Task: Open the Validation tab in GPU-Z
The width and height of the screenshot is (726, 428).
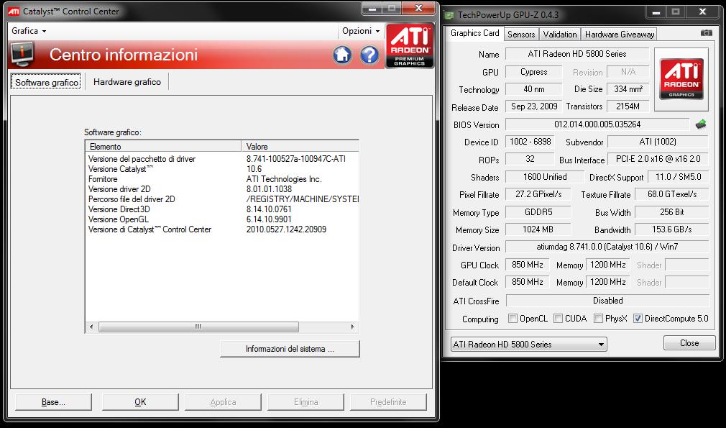Action: 560,35
